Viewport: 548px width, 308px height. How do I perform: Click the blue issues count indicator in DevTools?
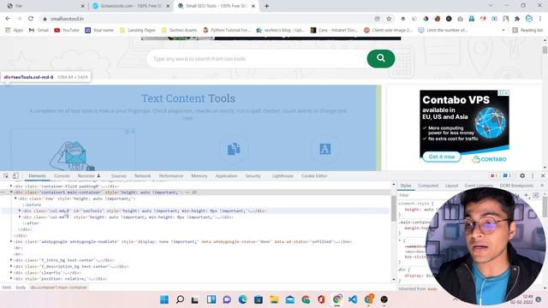click(507, 175)
